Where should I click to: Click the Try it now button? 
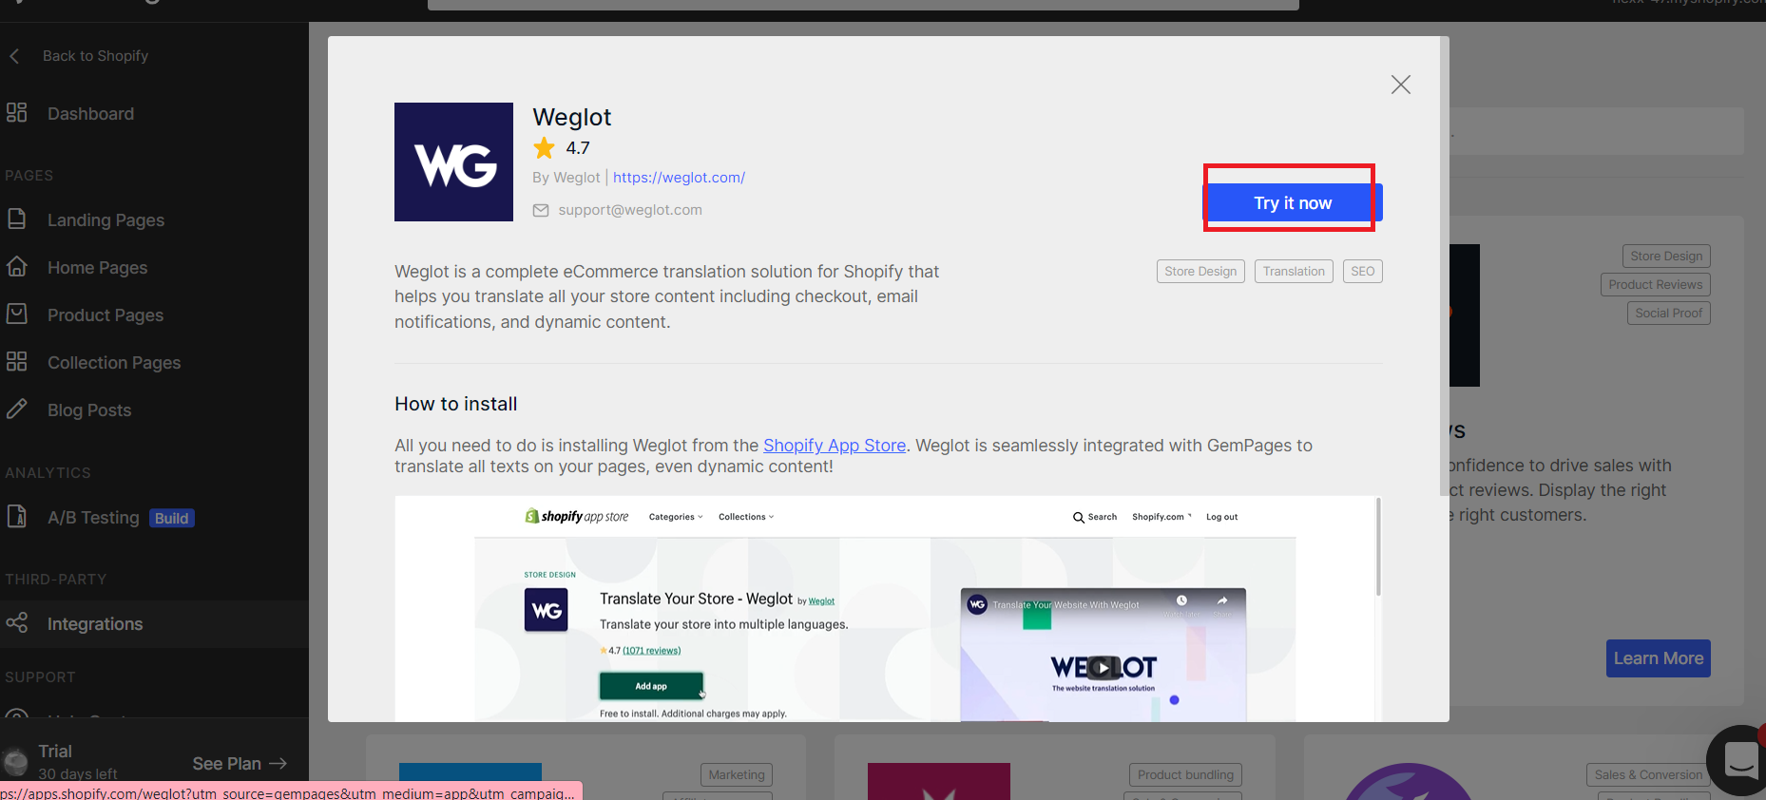click(x=1293, y=202)
